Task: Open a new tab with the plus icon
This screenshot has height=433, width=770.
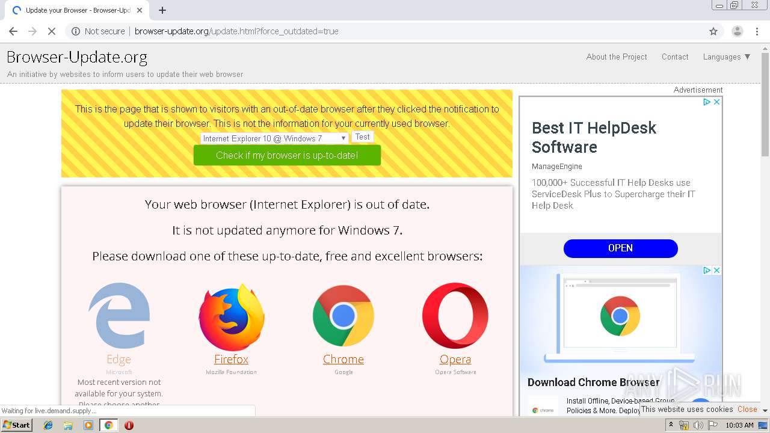Action: point(162,10)
